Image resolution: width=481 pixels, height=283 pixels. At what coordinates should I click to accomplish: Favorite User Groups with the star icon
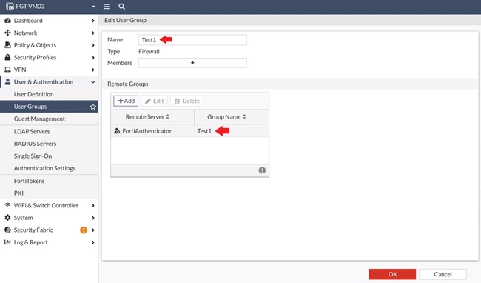93,107
